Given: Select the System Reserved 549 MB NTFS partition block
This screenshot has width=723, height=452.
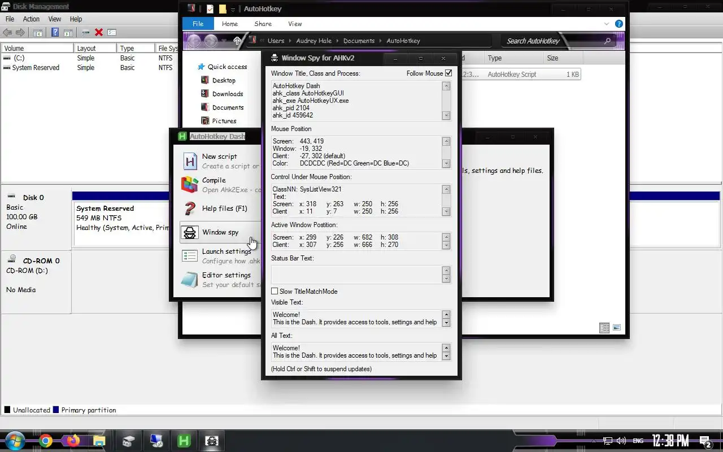Looking at the screenshot, I should click(x=121, y=223).
